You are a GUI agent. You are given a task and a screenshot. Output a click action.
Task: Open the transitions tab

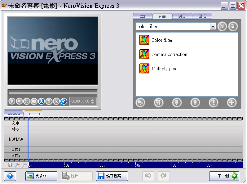tap(202, 16)
